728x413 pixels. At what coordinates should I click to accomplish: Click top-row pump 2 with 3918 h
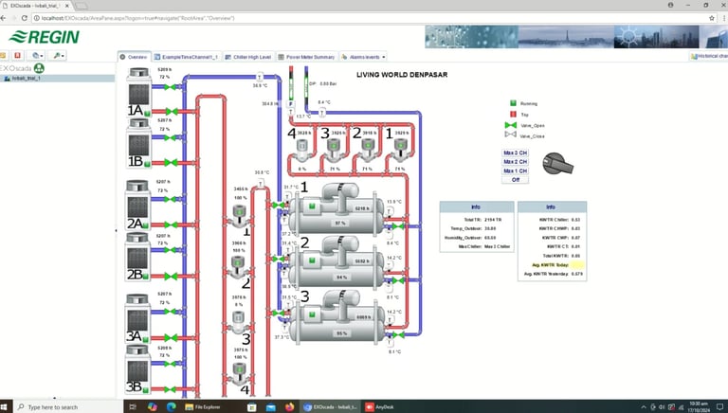point(368,149)
